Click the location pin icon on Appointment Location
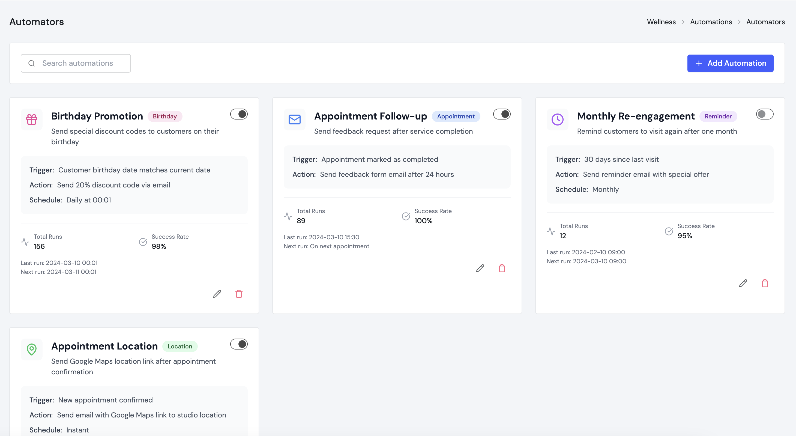This screenshot has height=436, width=796. (31, 350)
